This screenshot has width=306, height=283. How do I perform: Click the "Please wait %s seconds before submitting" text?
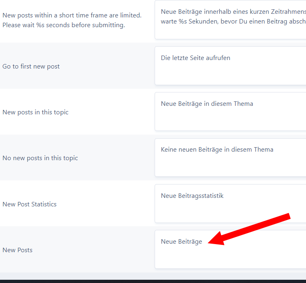coord(64,25)
